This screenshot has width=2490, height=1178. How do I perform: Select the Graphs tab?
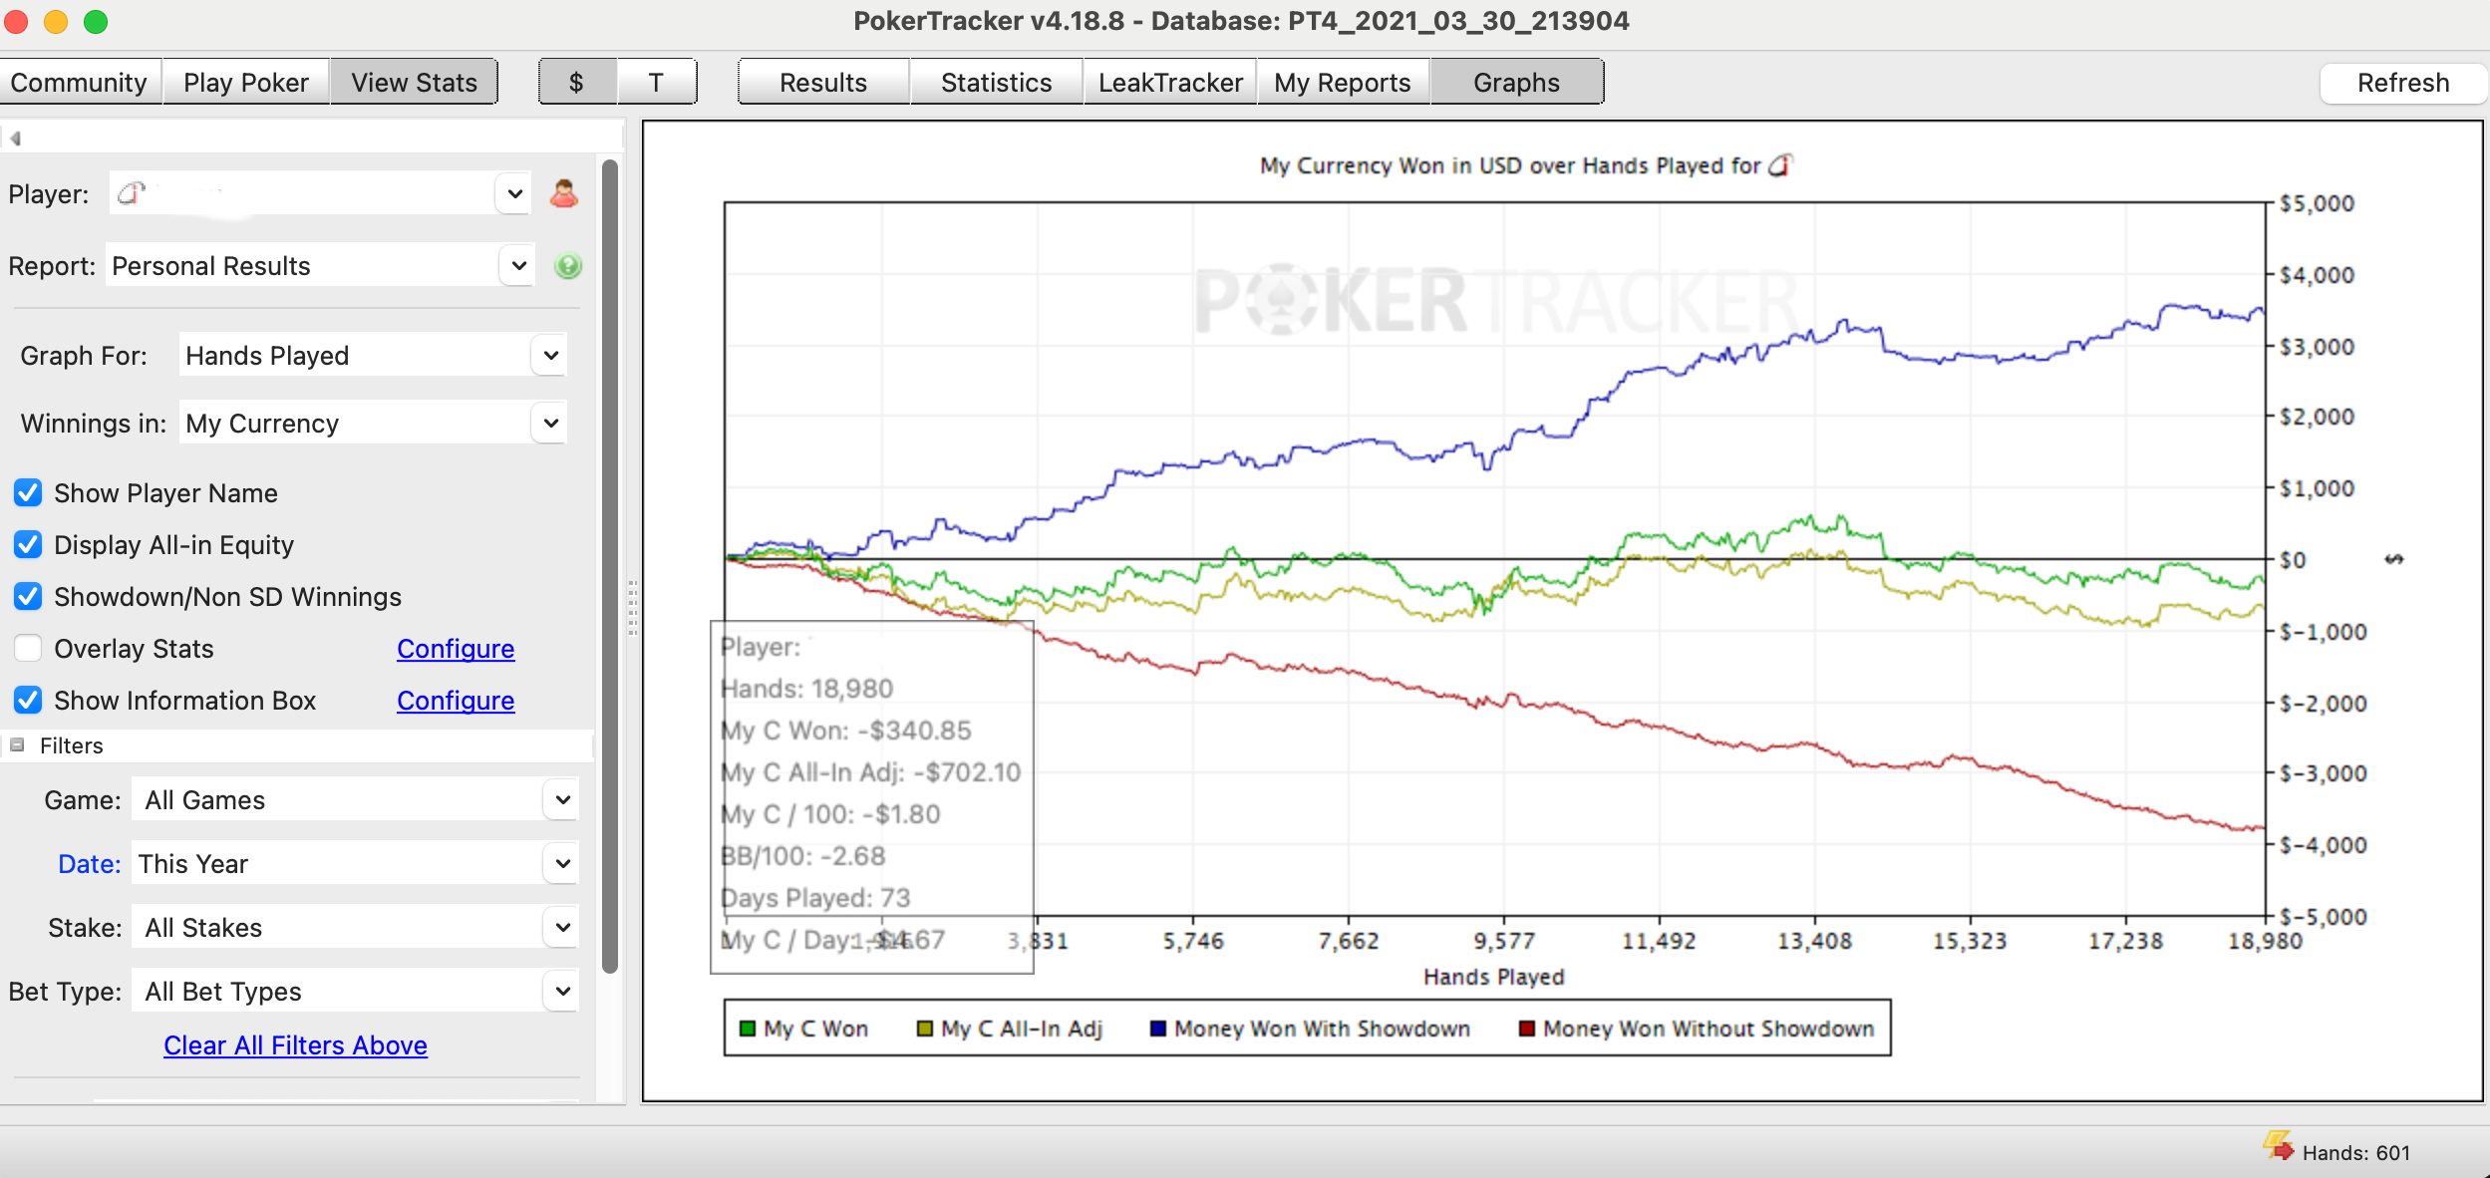pyautogui.click(x=1516, y=83)
